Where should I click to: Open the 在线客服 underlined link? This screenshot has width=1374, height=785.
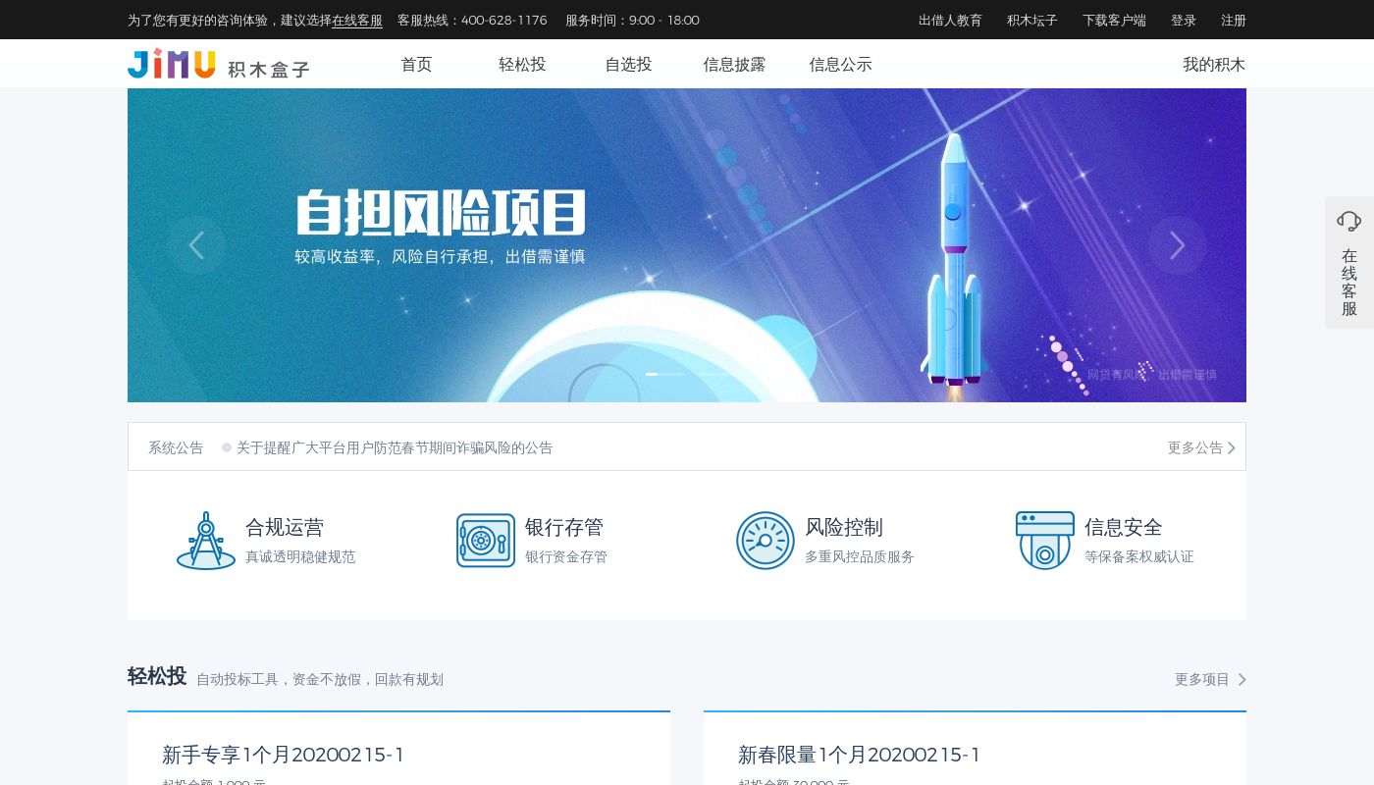(357, 20)
